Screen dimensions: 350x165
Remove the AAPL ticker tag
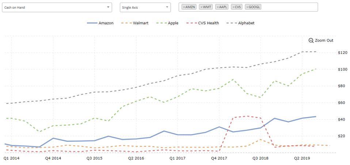(218, 7)
